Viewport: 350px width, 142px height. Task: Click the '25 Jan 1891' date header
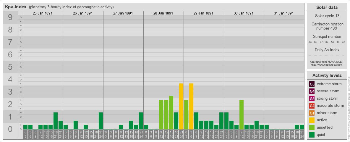(43, 13)
